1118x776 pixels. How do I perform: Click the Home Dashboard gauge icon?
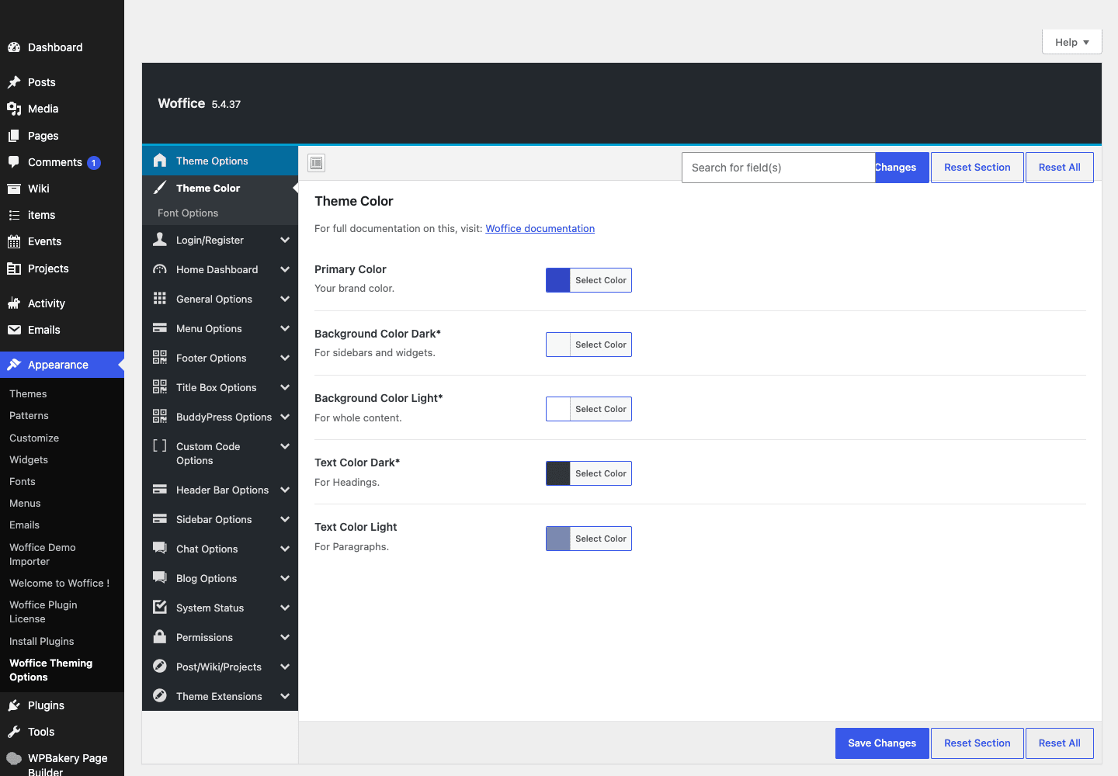point(160,268)
